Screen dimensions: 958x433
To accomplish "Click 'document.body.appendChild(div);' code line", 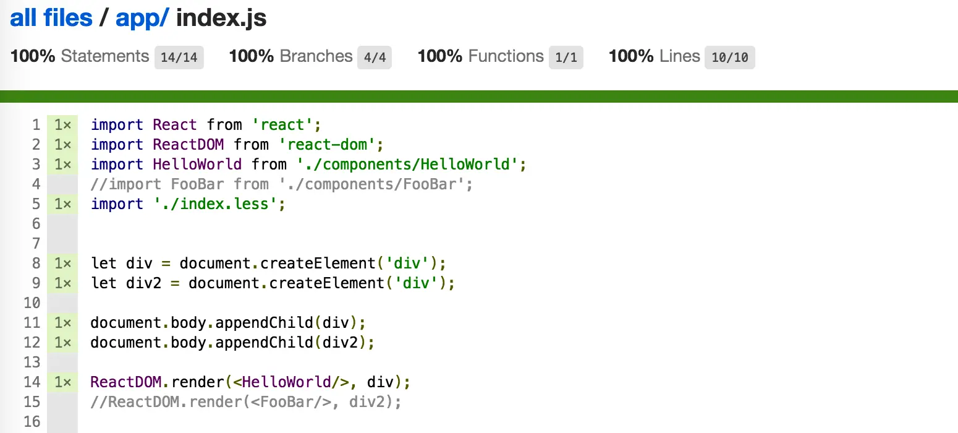I will pos(228,323).
